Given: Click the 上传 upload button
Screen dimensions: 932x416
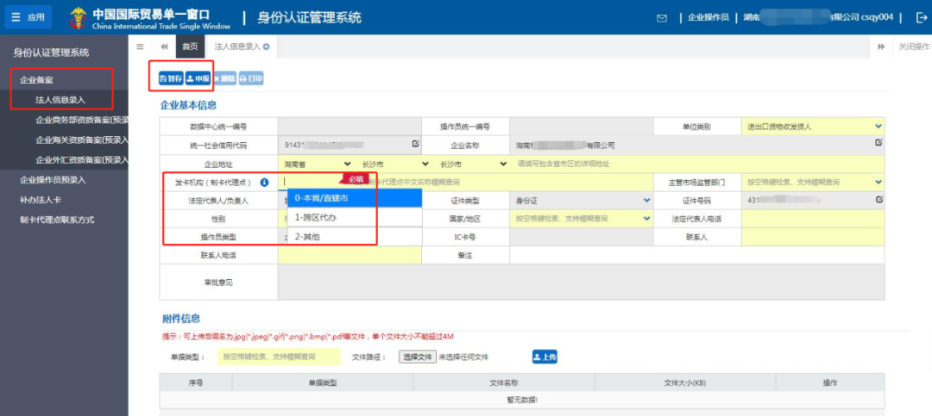Looking at the screenshot, I should pos(545,357).
